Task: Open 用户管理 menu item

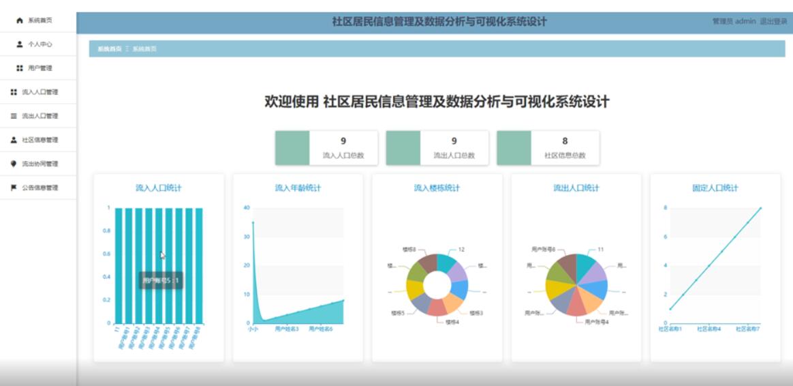Action: pyautogui.click(x=38, y=68)
